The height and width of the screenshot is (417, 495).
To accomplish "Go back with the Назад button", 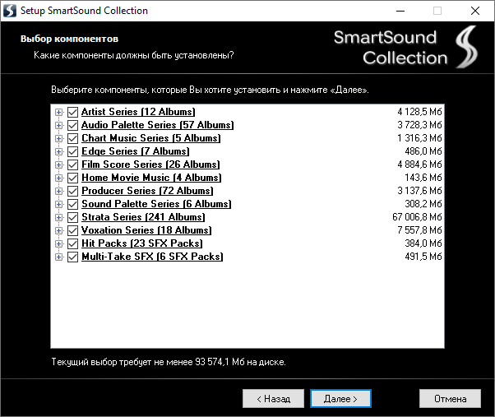I will (273, 399).
